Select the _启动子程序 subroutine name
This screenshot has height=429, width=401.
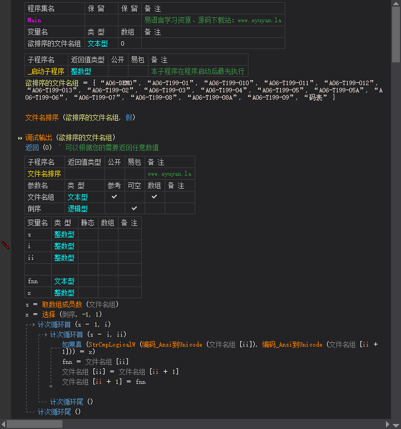point(46,71)
